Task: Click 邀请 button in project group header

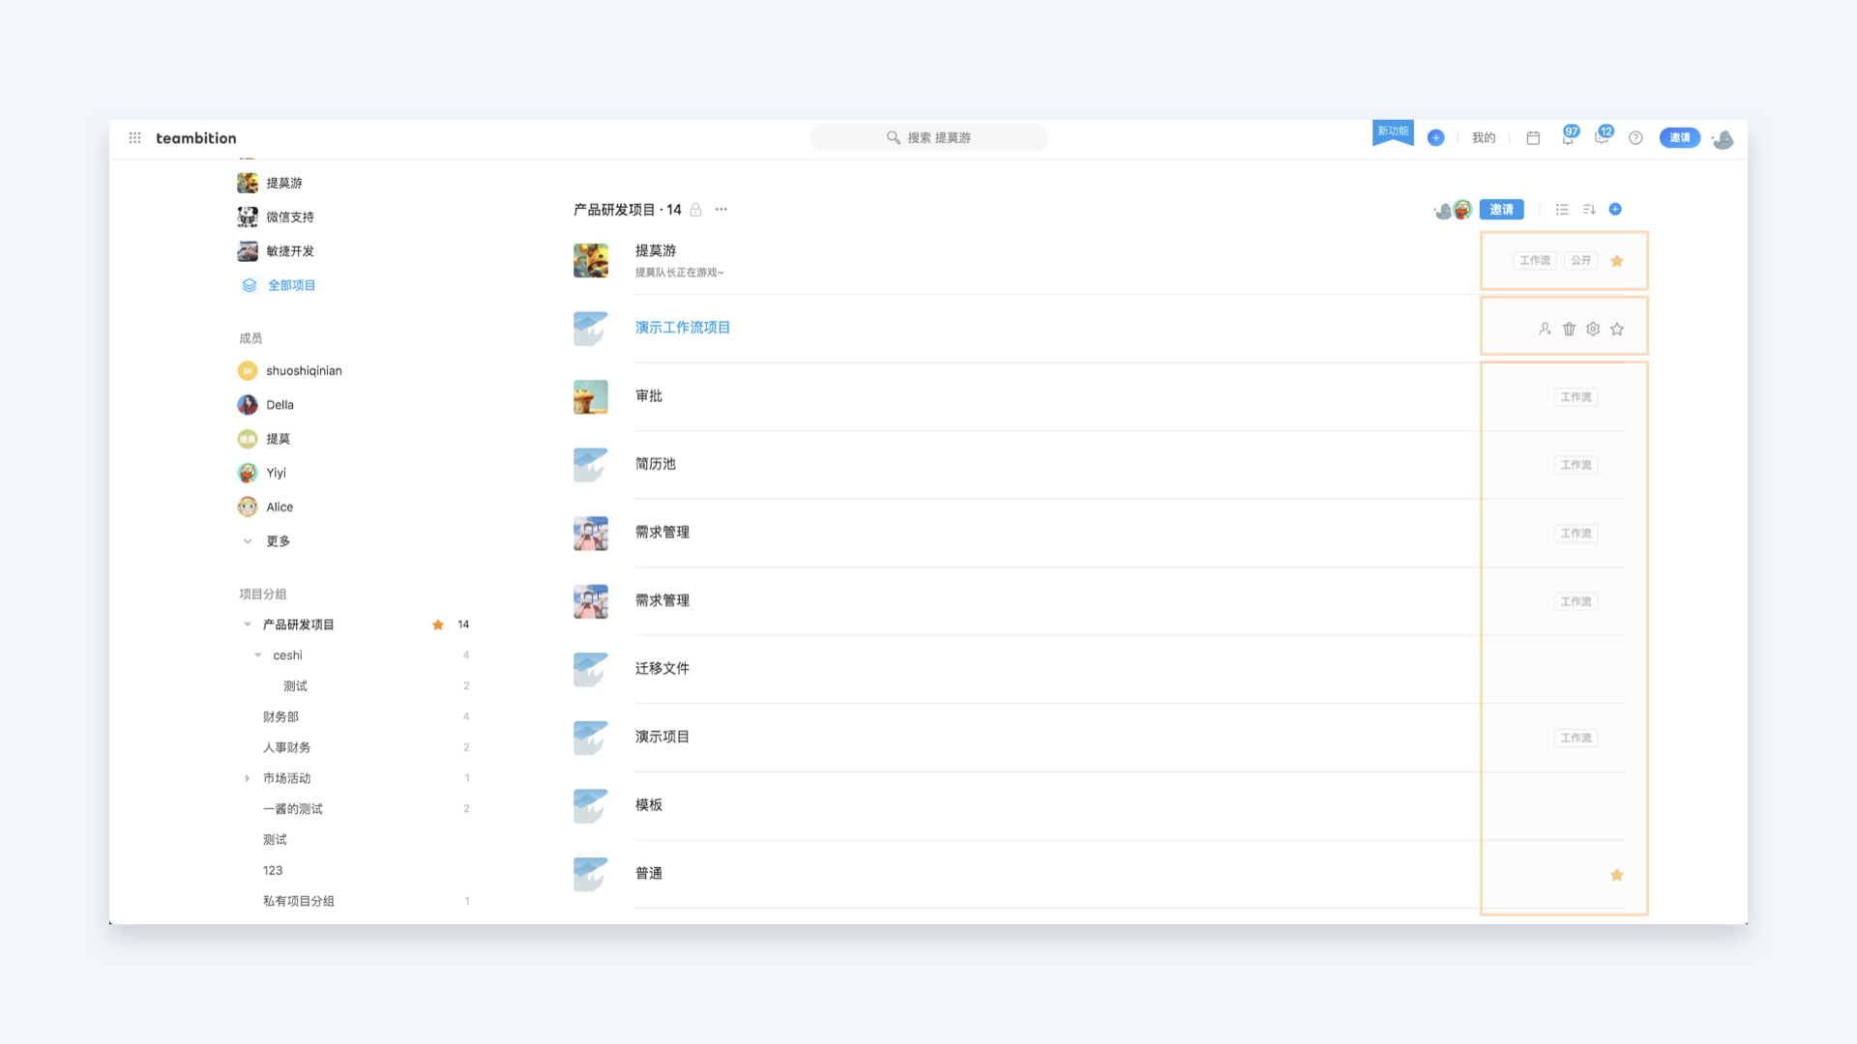Action: tap(1501, 210)
